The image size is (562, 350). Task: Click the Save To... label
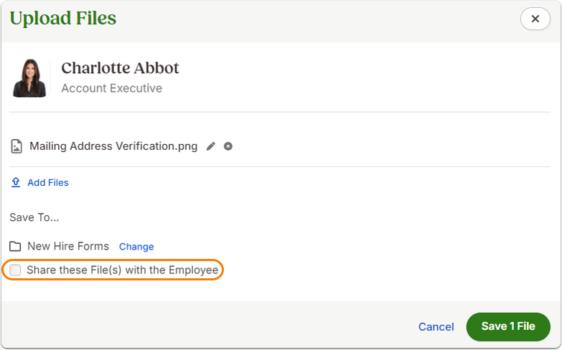click(34, 217)
